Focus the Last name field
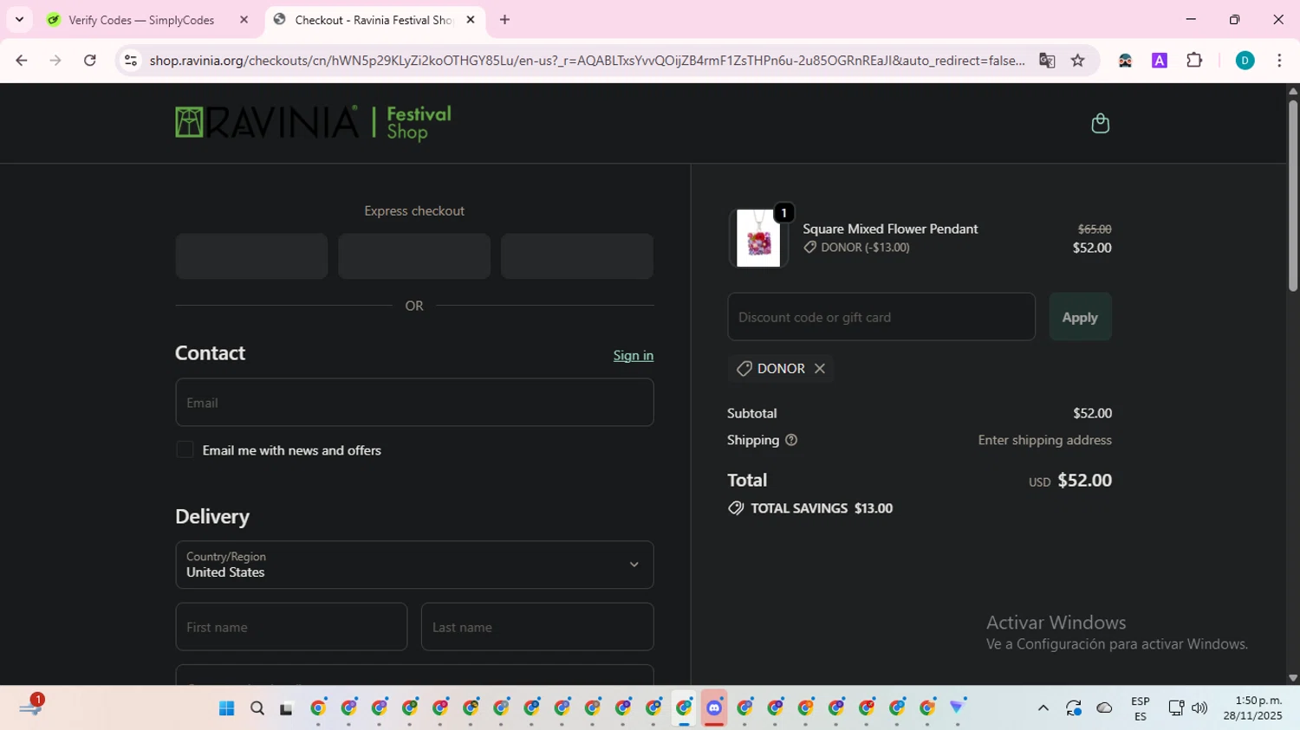 [537, 627]
